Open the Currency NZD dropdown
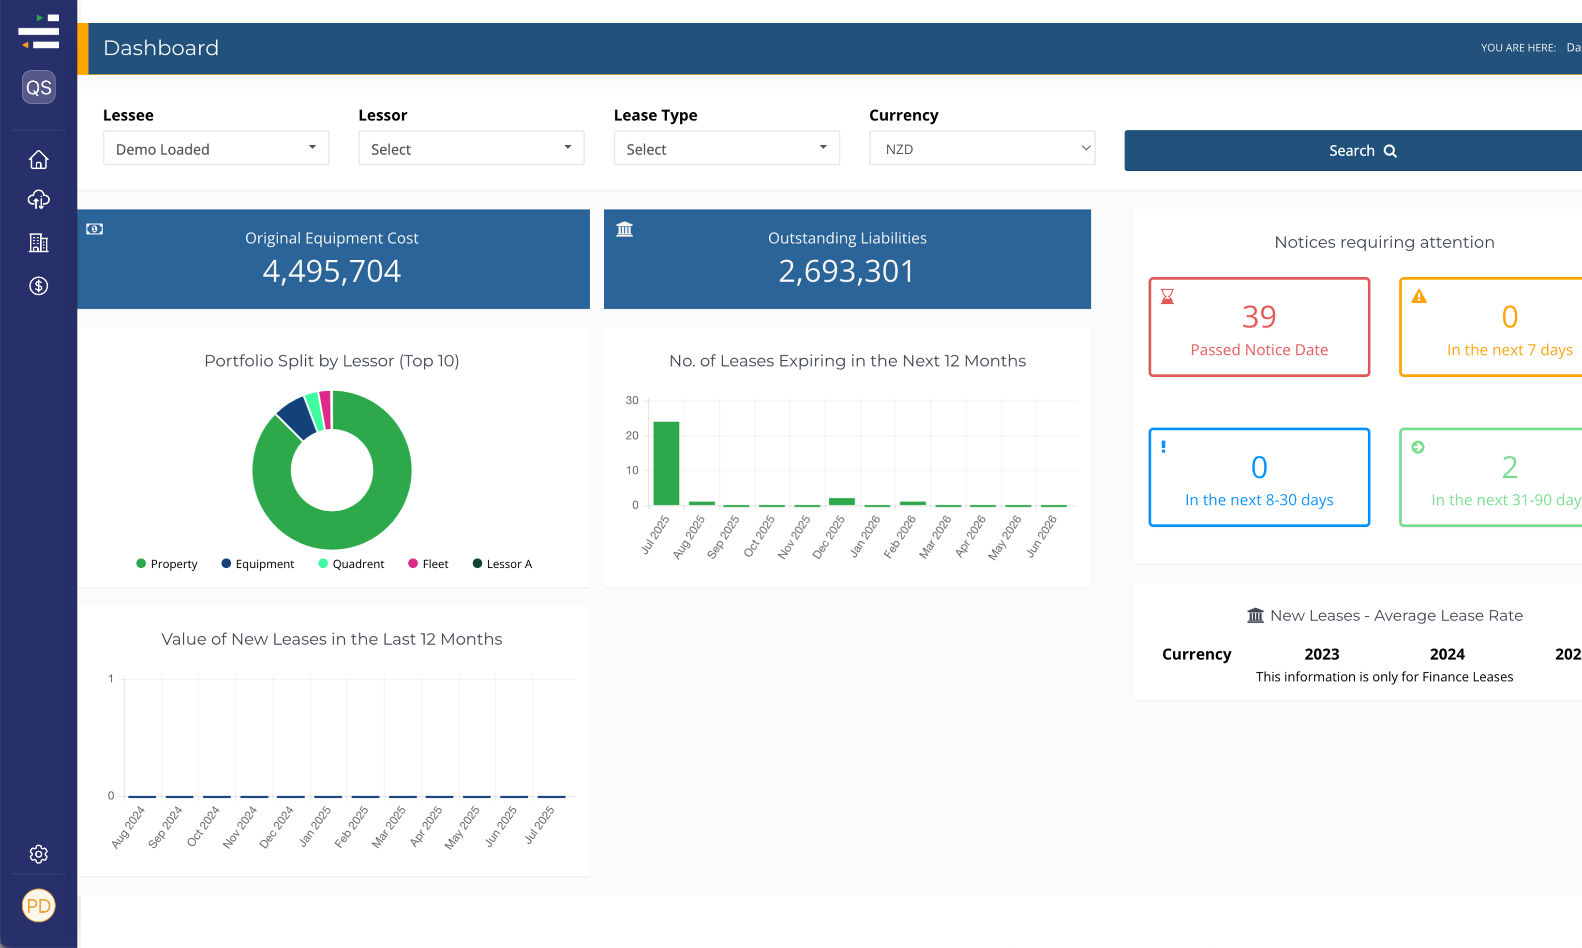Image resolution: width=1582 pixels, height=948 pixels. (x=982, y=149)
